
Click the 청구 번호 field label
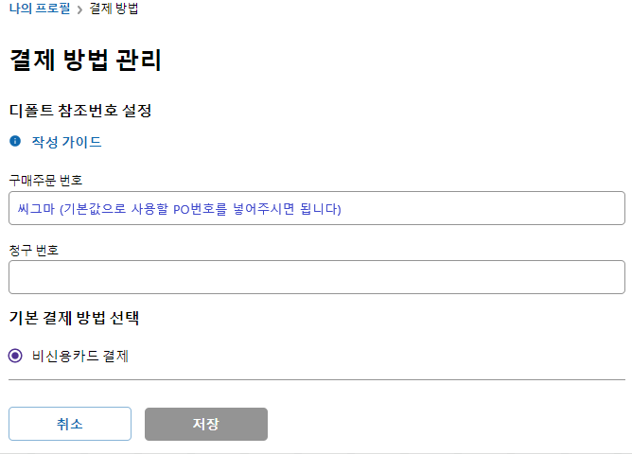[34, 249]
